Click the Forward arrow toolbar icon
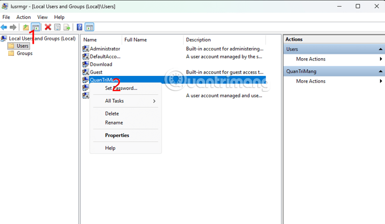 [13, 27]
